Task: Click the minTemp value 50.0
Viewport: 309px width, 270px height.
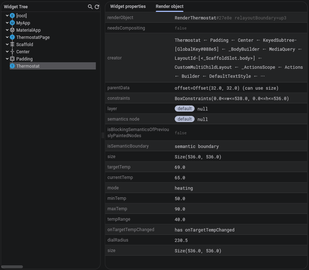Action: tap(180, 198)
